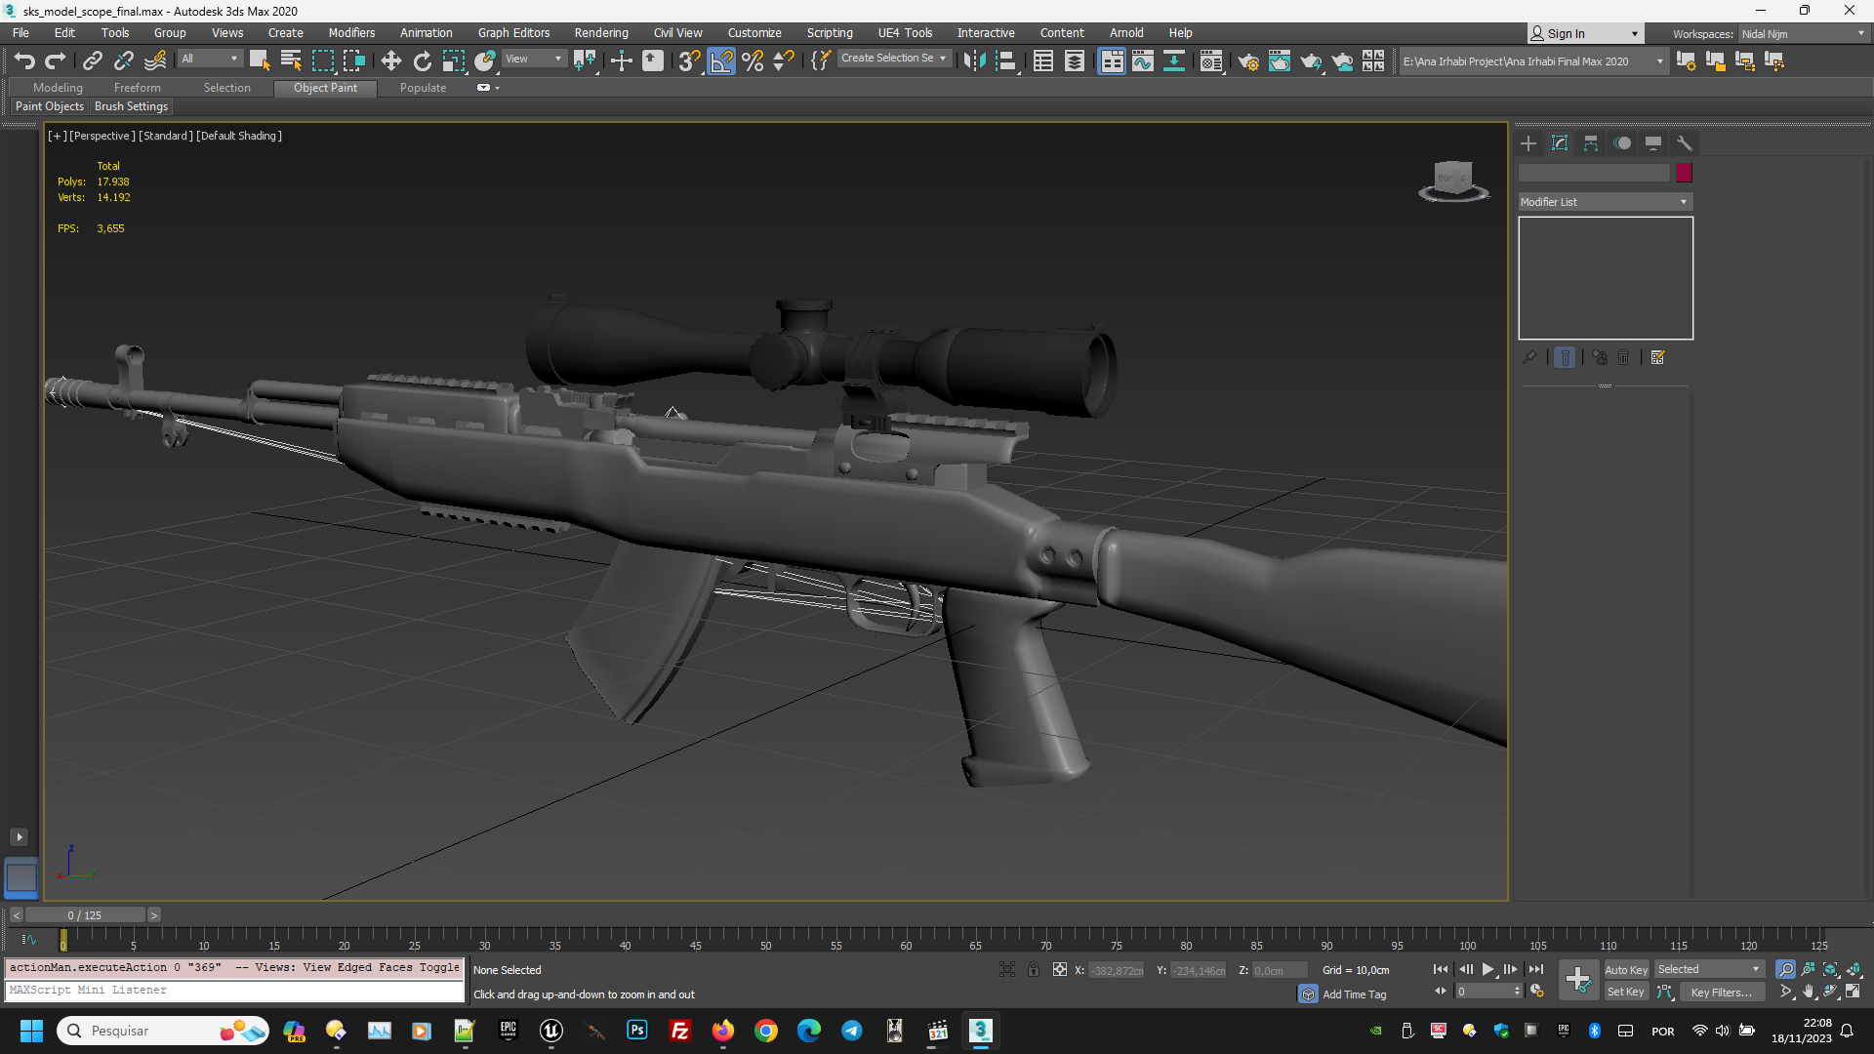Expand the Create Selection Set dropdown
1874x1054 pixels.
tap(894, 59)
